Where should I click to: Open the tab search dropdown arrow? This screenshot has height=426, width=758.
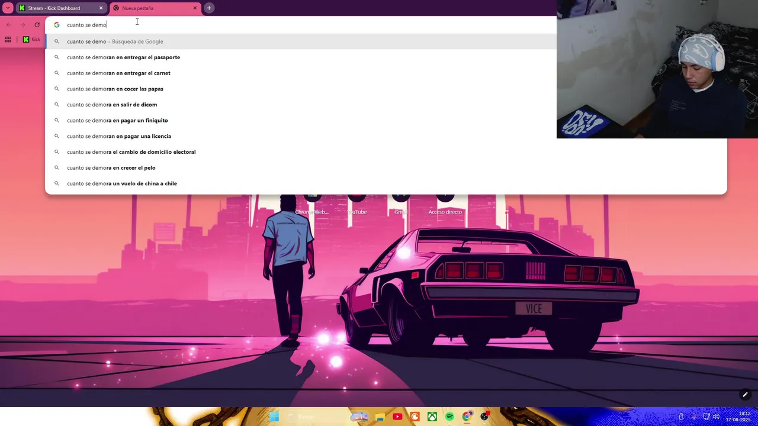coord(8,8)
